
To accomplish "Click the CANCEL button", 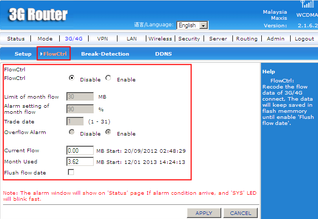I will point(241,213).
